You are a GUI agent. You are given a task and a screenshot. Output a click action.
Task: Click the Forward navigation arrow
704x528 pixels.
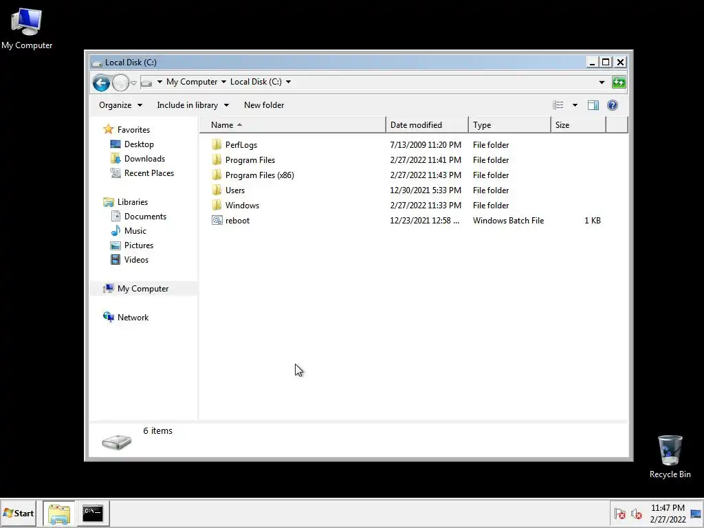point(120,82)
